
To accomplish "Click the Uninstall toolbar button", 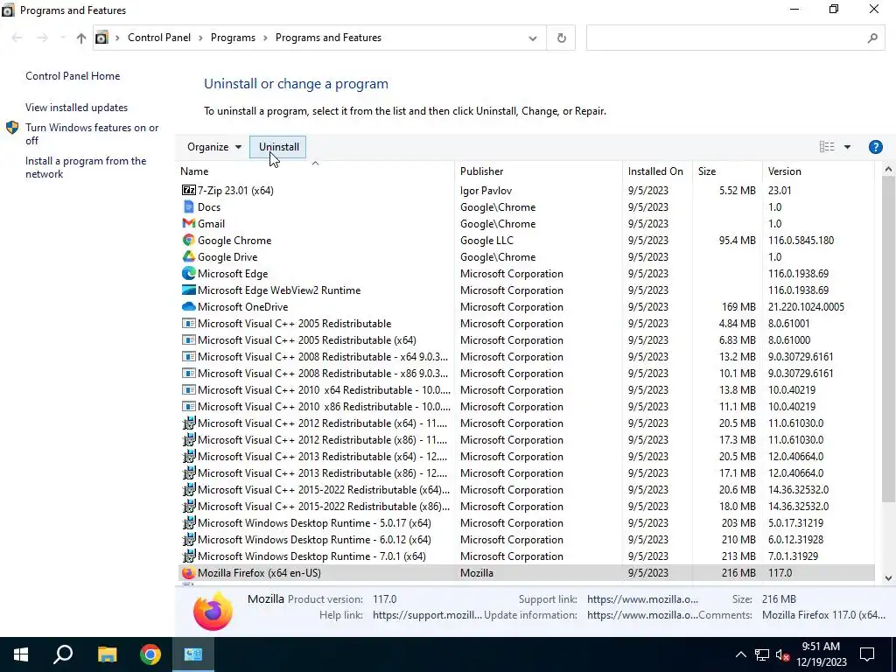I will click(x=278, y=147).
